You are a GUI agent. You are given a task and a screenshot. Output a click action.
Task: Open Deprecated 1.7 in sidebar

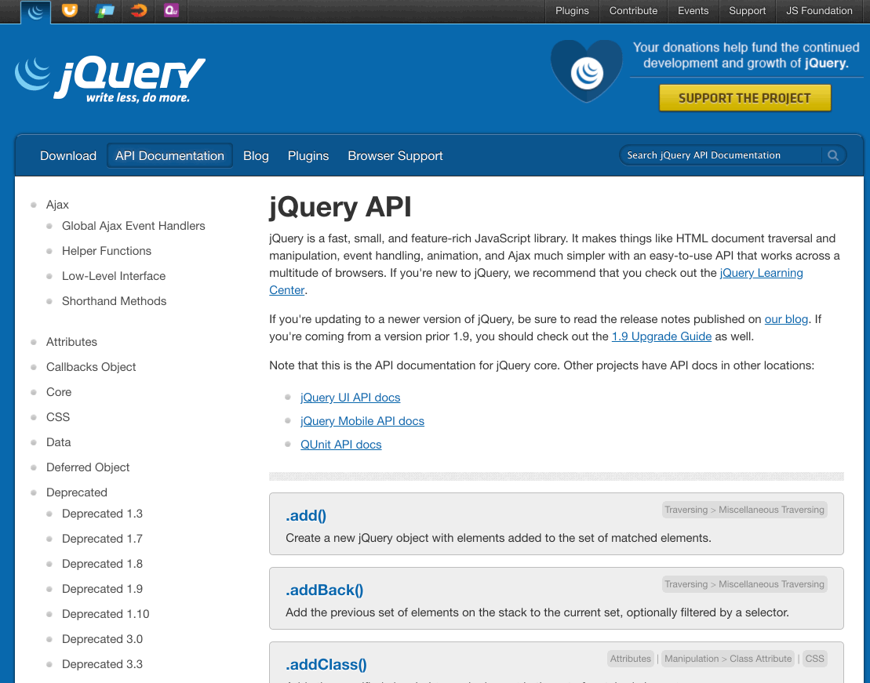coord(102,539)
